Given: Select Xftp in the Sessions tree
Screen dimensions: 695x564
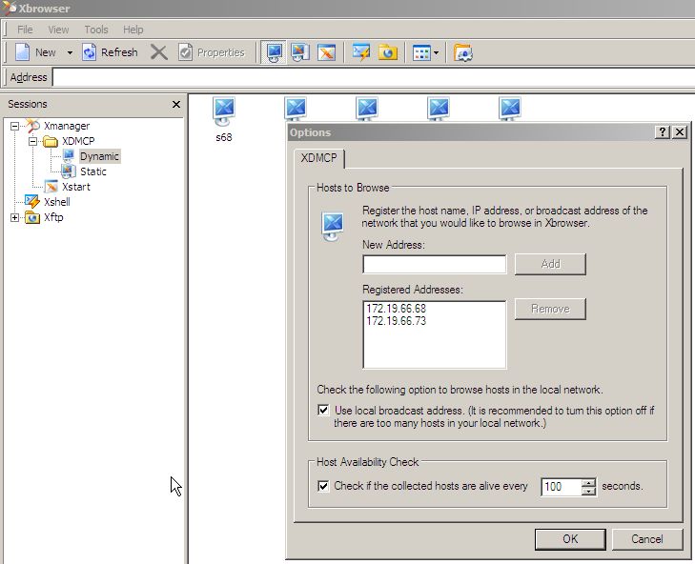Looking at the screenshot, I should [x=53, y=217].
